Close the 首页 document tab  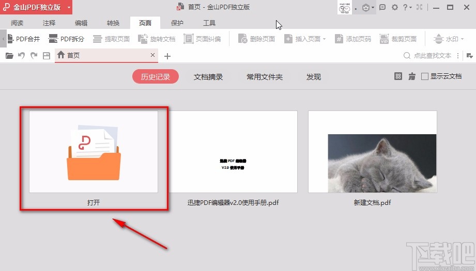[152, 55]
